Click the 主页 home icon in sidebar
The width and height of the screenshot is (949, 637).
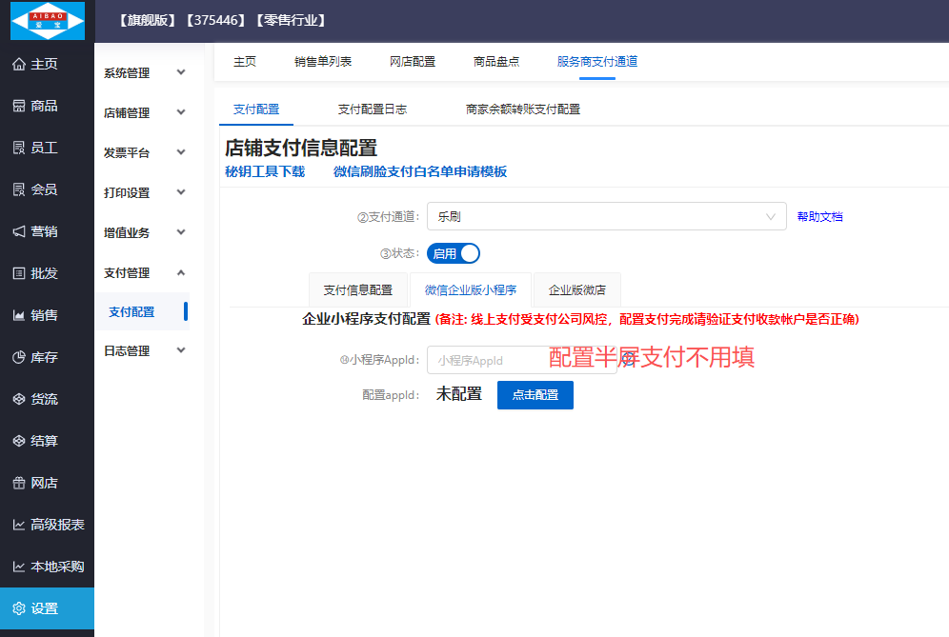(x=19, y=64)
